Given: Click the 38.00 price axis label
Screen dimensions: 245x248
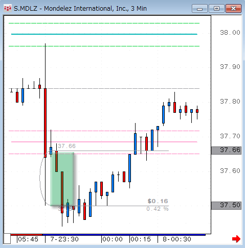Looking at the screenshot, I should click(x=230, y=33).
